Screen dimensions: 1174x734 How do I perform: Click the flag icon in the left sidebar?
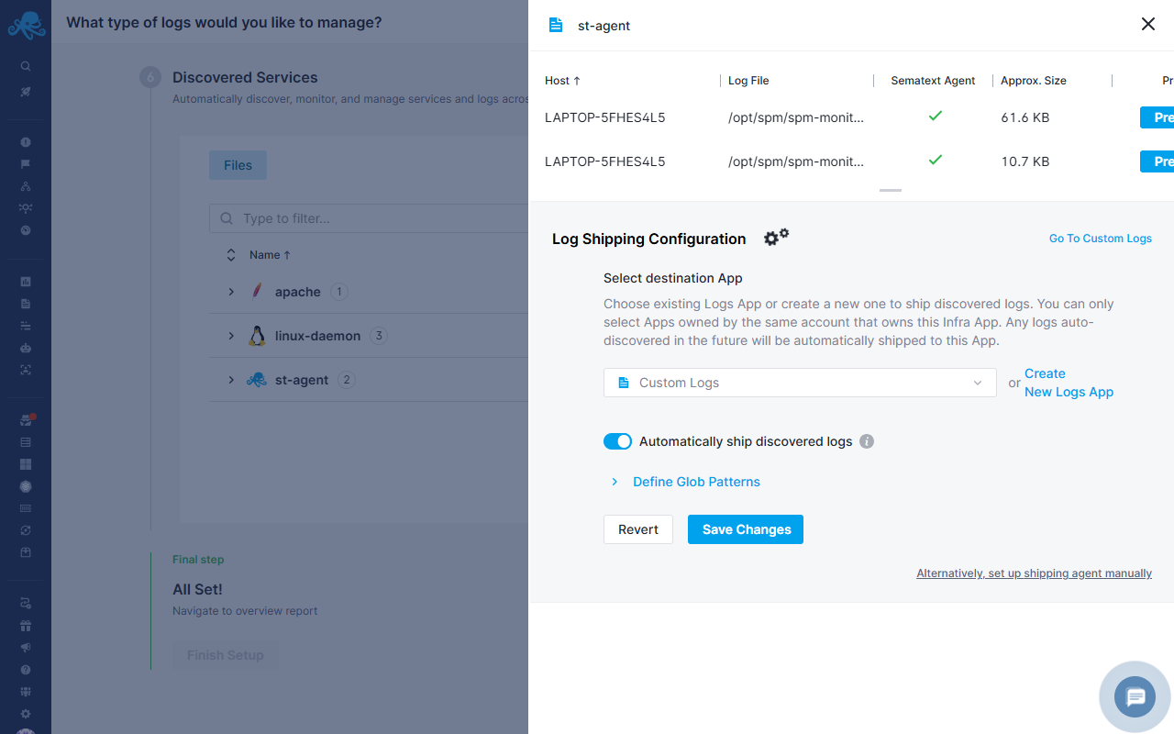pos(26,164)
